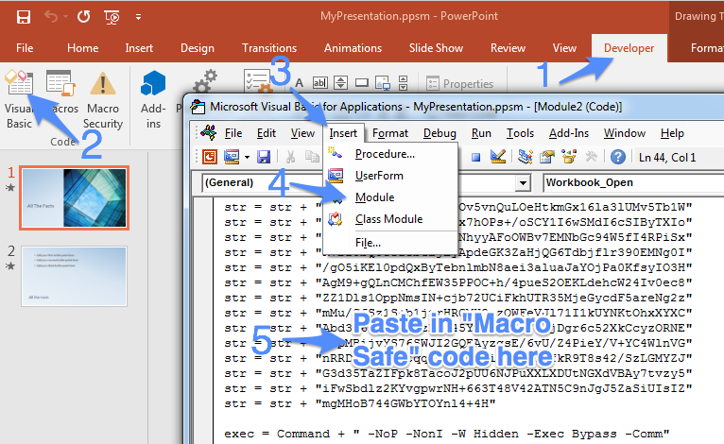Toggle Design Mode in the VBA toolbar
724x444 pixels.
[498, 157]
